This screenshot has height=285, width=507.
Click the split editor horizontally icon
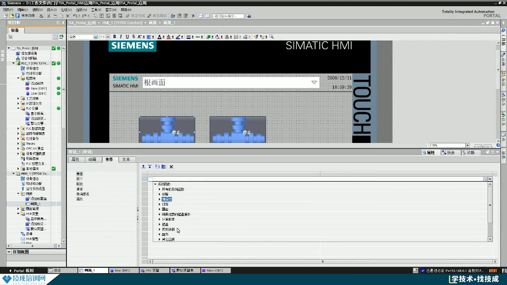tap(201, 16)
